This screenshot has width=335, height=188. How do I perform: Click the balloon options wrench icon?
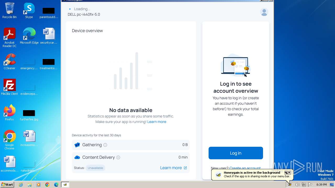286,173
